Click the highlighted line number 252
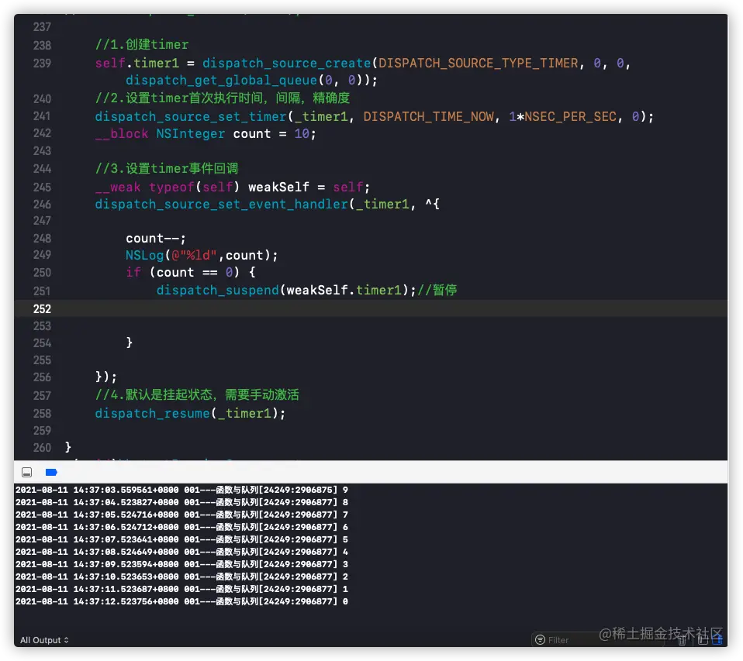Image resolution: width=743 pixels, height=661 pixels. 42,308
